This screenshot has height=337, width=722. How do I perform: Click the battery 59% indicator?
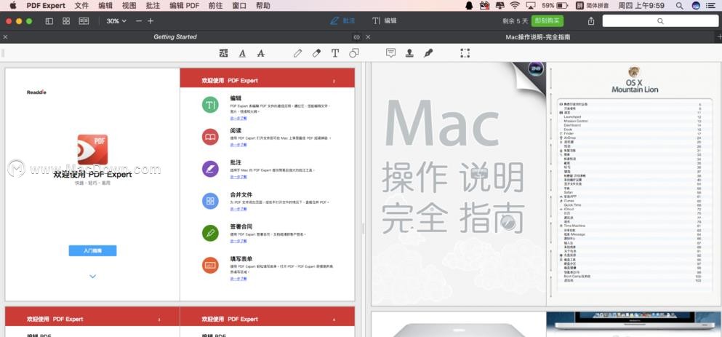coord(555,6)
